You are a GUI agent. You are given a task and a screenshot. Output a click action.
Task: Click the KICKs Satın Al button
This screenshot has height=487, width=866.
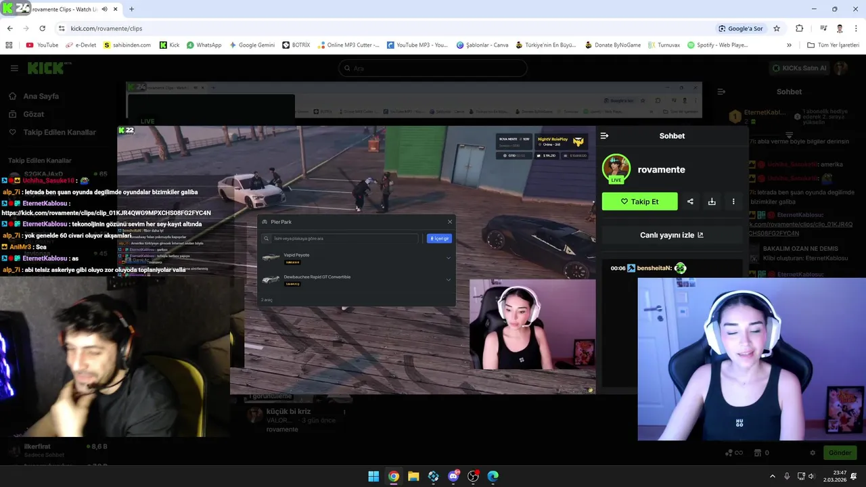[x=799, y=68]
